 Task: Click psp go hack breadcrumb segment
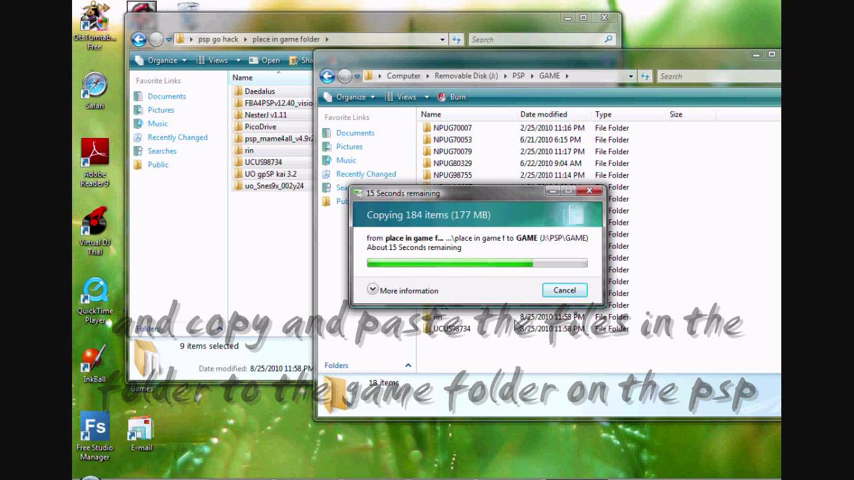218,39
